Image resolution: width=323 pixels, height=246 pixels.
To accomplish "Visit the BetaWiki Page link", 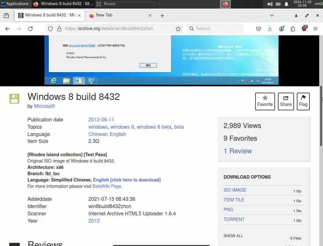I will [x=107, y=186].
